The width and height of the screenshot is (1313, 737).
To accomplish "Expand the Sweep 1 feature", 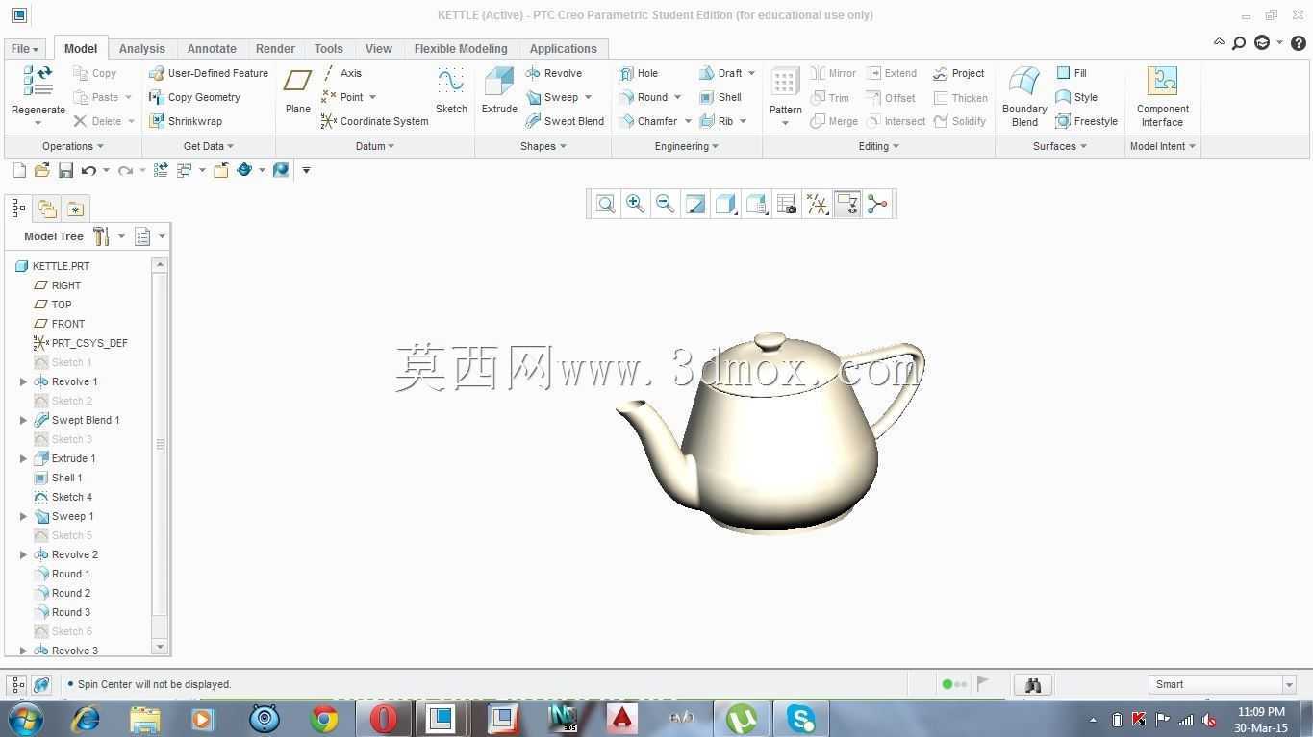I will (x=24, y=516).
